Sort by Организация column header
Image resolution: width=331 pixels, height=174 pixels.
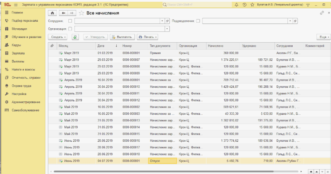point(192,46)
